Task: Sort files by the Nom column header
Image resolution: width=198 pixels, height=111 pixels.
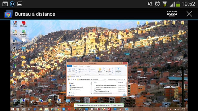Action: coord(95,83)
